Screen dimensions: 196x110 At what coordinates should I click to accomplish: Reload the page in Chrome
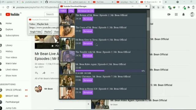coord(8,7)
